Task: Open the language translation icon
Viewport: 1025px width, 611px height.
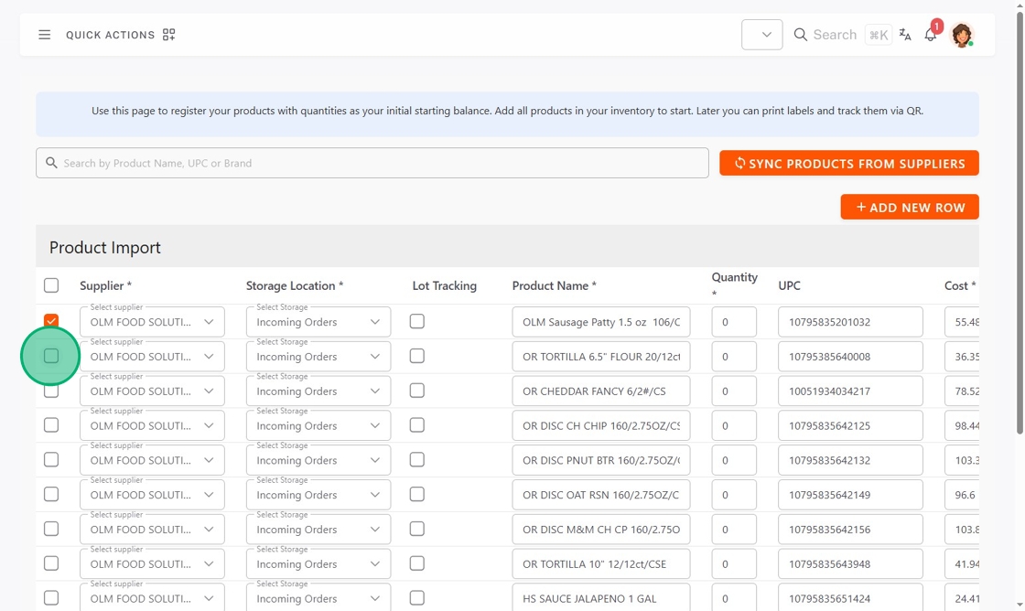Action: [x=905, y=35]
